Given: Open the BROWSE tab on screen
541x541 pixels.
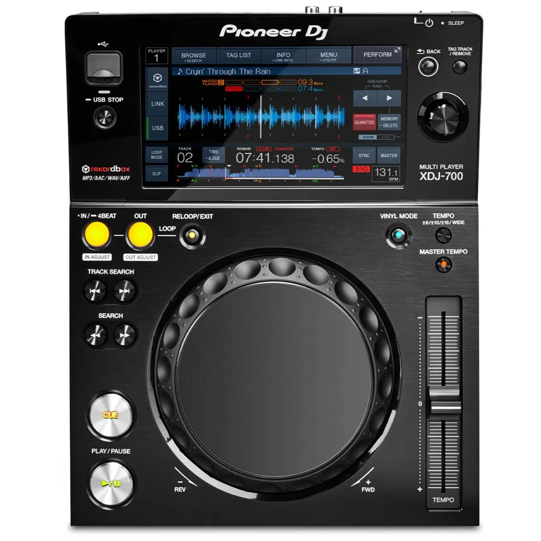Looking at the screenshot, I should [x=194, y=56].
